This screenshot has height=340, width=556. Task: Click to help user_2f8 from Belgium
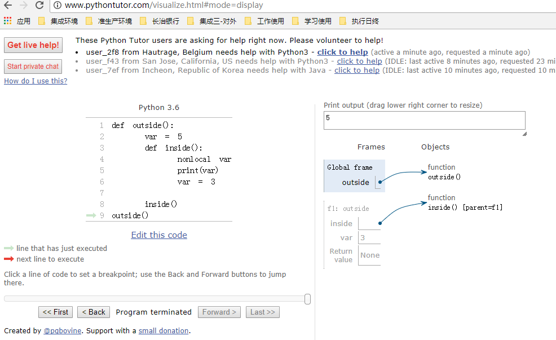(x=342, y=52)
